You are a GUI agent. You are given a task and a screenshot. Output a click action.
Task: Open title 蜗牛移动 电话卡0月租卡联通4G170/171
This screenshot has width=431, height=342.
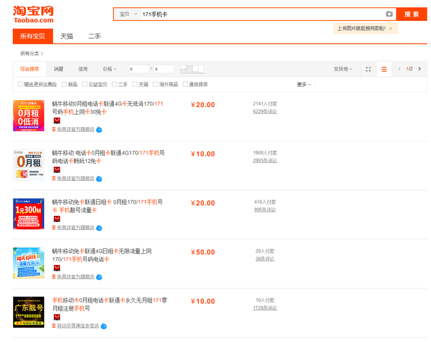point(108,157)
